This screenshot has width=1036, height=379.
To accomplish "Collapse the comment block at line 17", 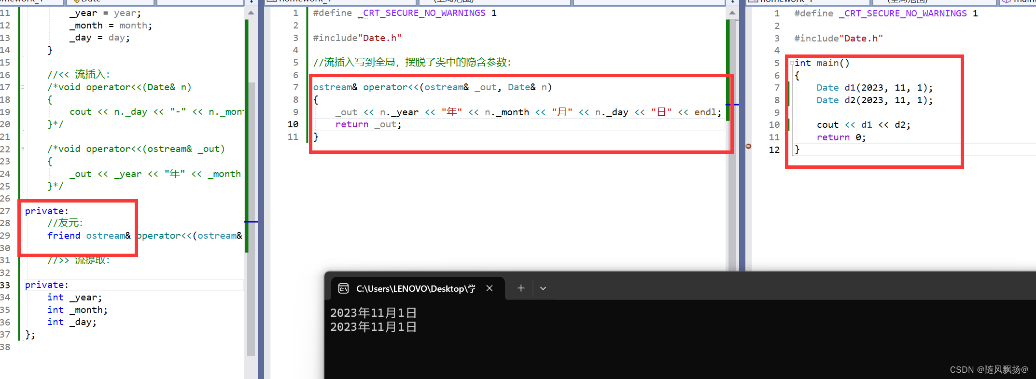I will (22, 87).
